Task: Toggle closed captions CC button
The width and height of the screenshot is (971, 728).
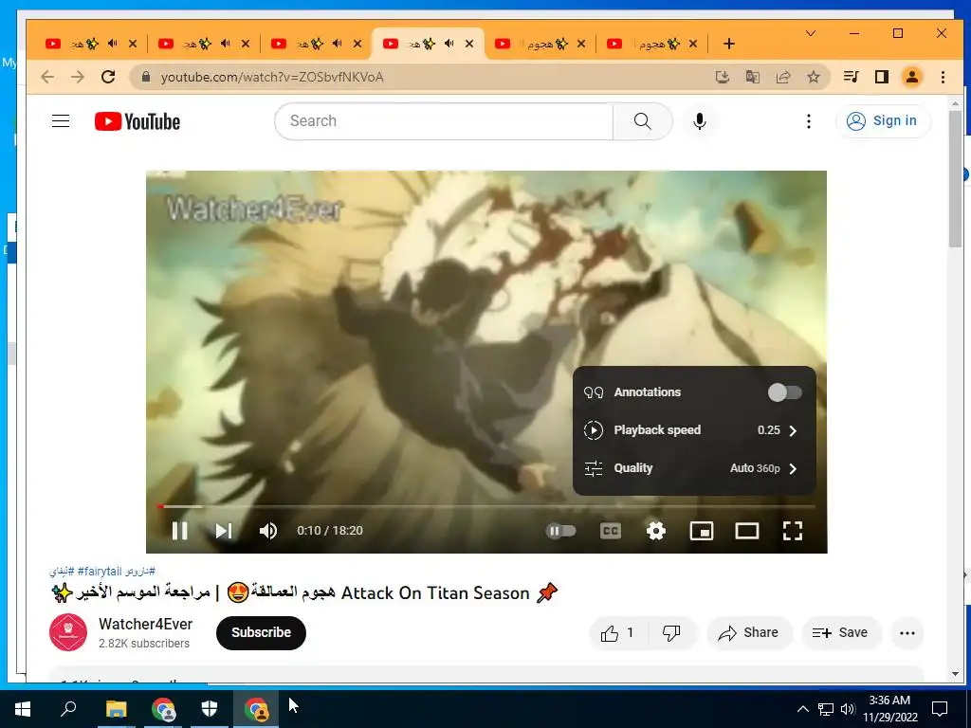Action: click(x=611, y=531)
